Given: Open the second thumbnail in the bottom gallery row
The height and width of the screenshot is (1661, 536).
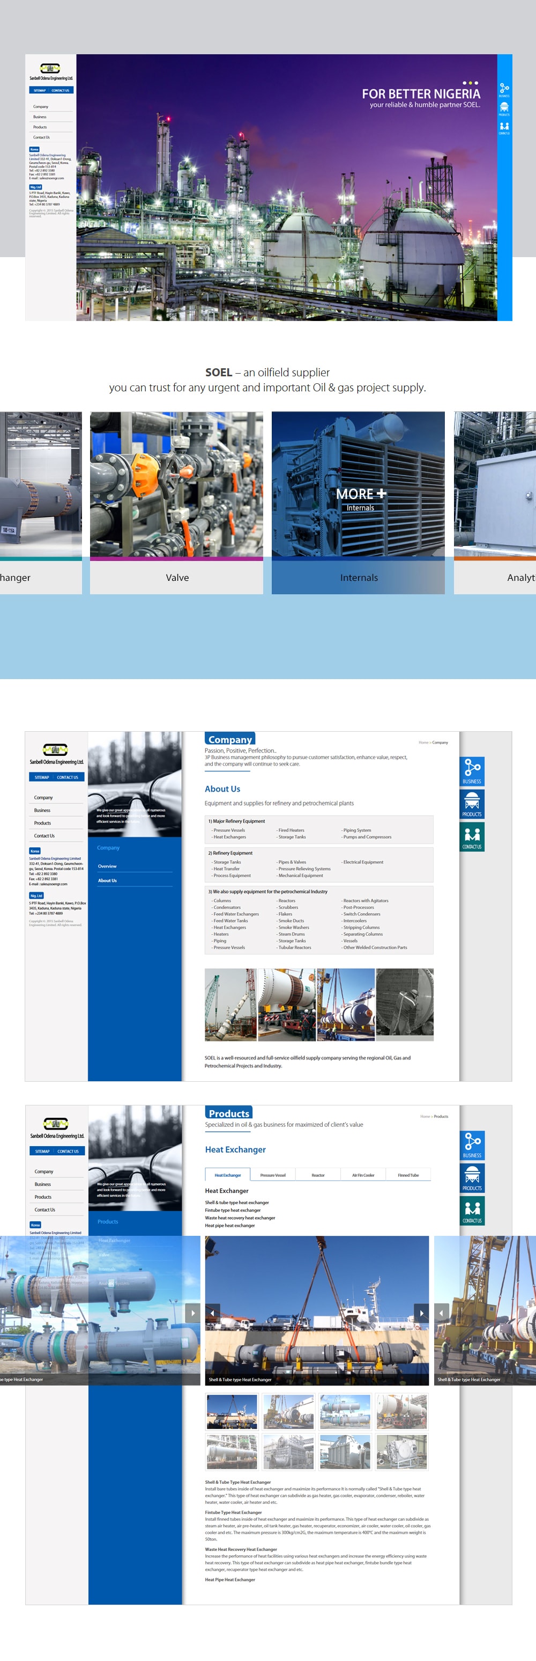Looking at the screenshot, I should (288, 1452).
